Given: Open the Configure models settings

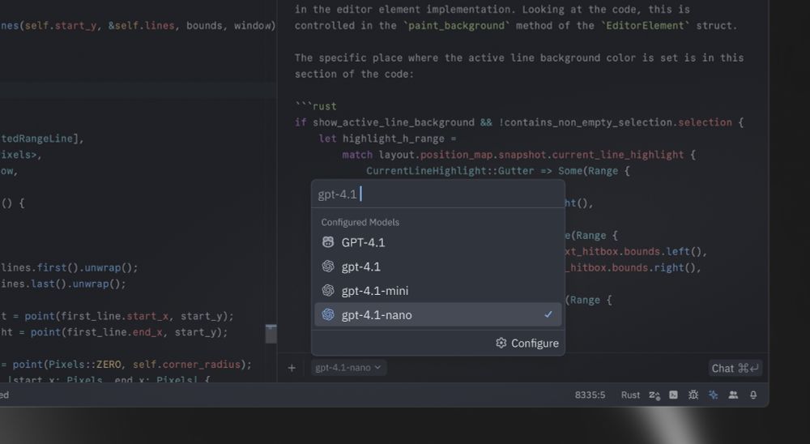Looking at the screenshot, I should coord(527,344).
